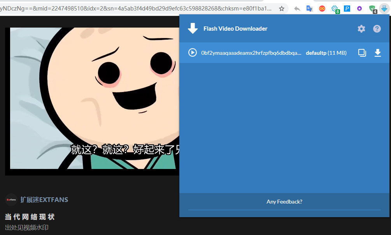The height and width of the screenshot is (235, 391).
Task: Toggle the Flash Video Downloader toolbar icon
Action: 384,9
